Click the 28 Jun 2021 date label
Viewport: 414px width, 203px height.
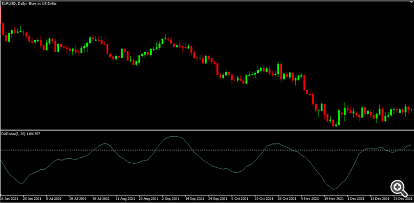pyautogui.click(x=32, y=198)
